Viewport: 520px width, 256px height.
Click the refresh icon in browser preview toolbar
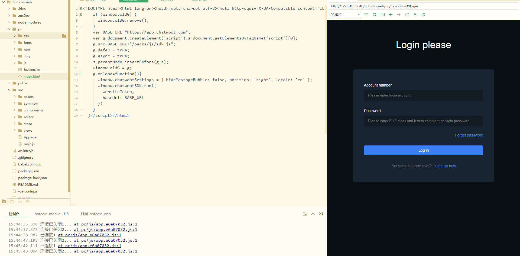[407, 15]
